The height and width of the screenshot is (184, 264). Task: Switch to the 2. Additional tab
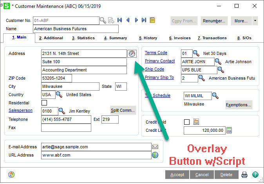[x=51, y=38]
